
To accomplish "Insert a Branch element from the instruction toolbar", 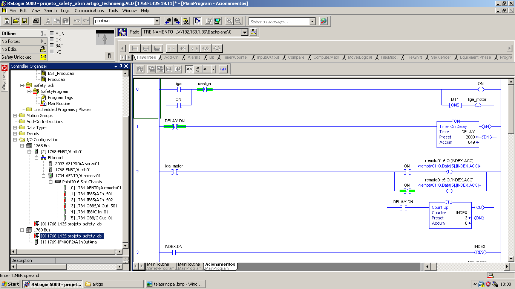I will (x=146, y=48).
